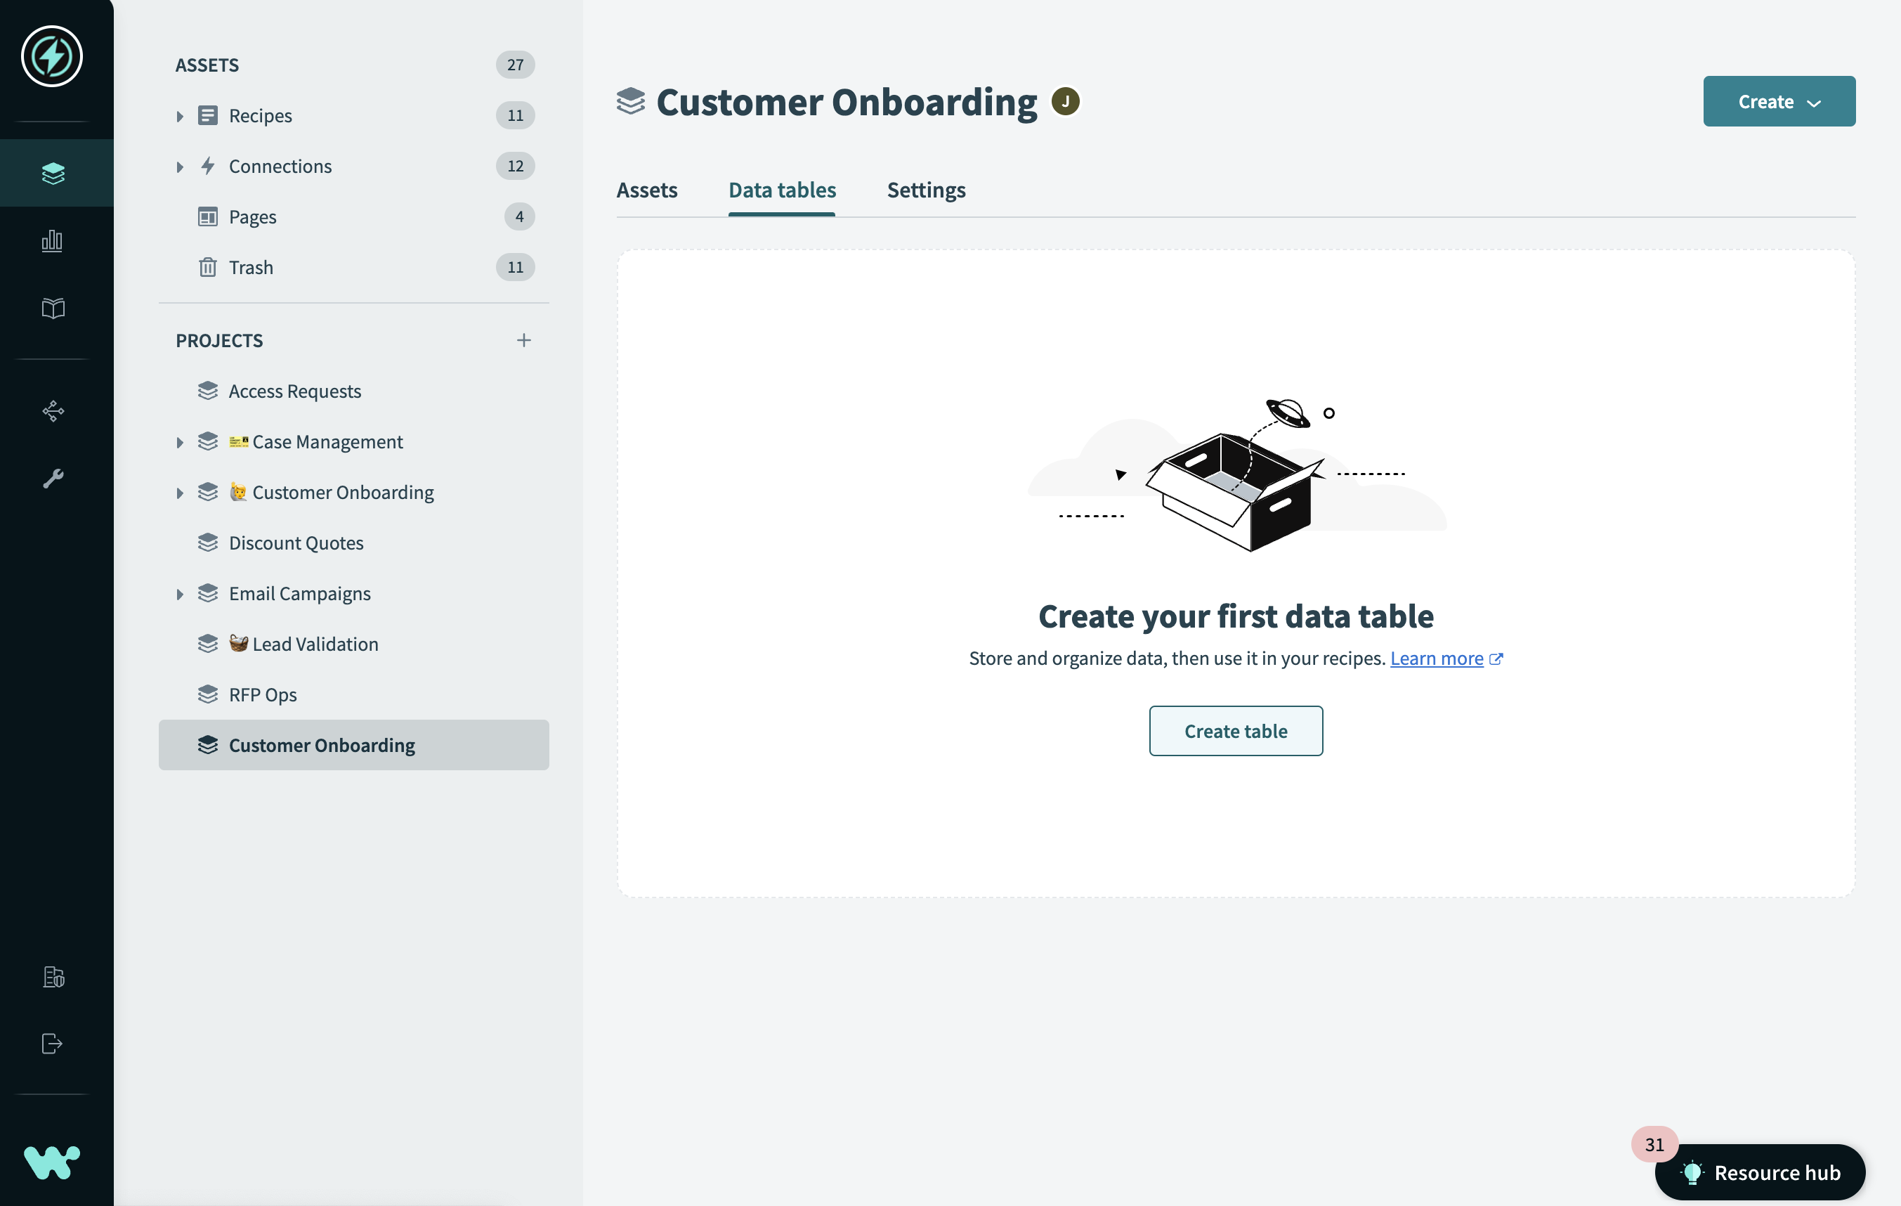Click the add project plus icon
Screen dimensions: 1901x1206
[x=523, y=340]
